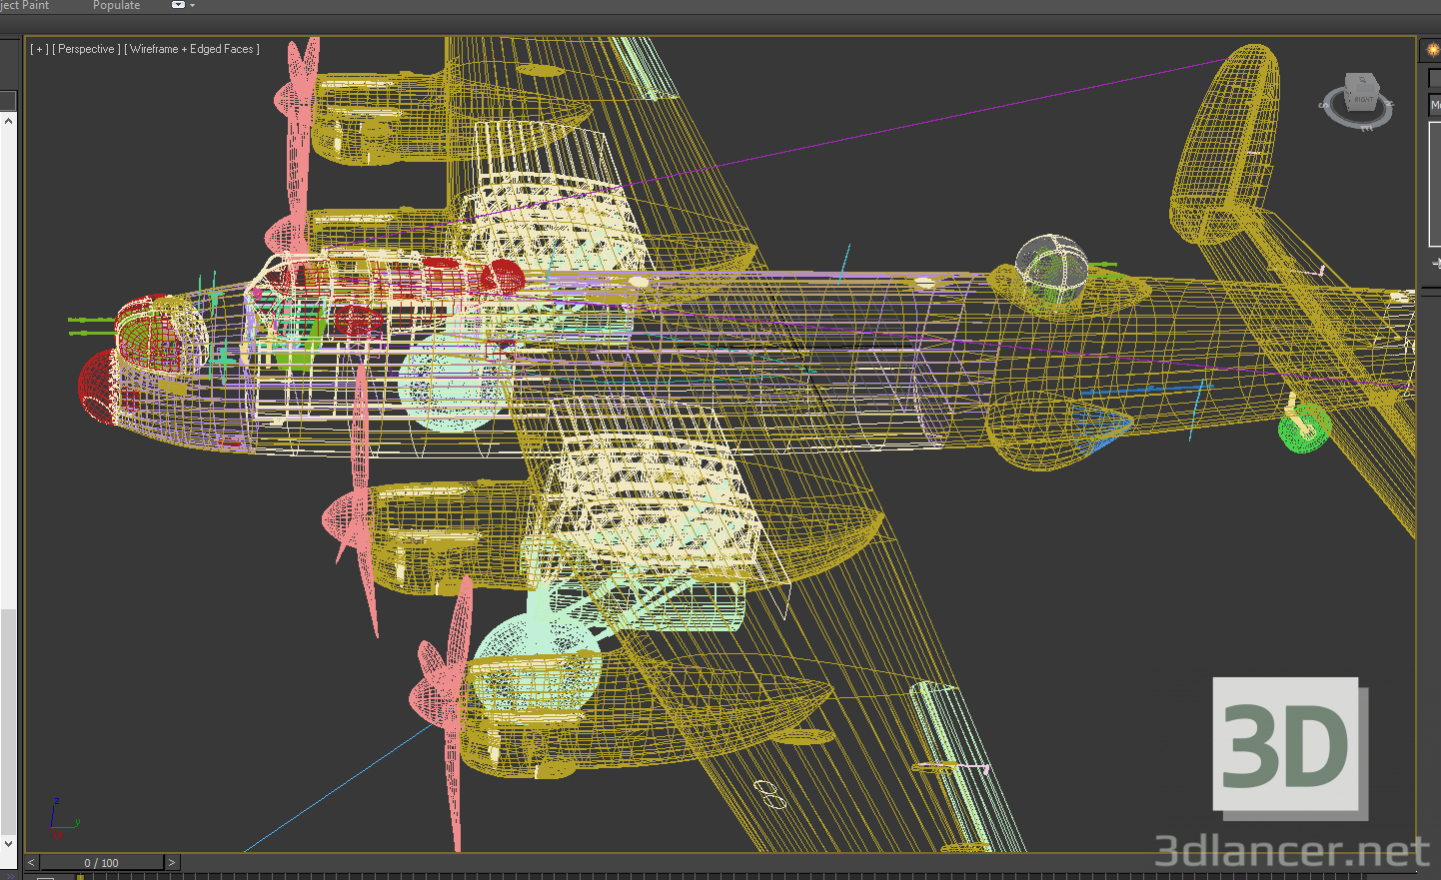The image size is (1441, 880).
Task: Click the left panel scrollbar thumb
Action: [x=8, y=720]
